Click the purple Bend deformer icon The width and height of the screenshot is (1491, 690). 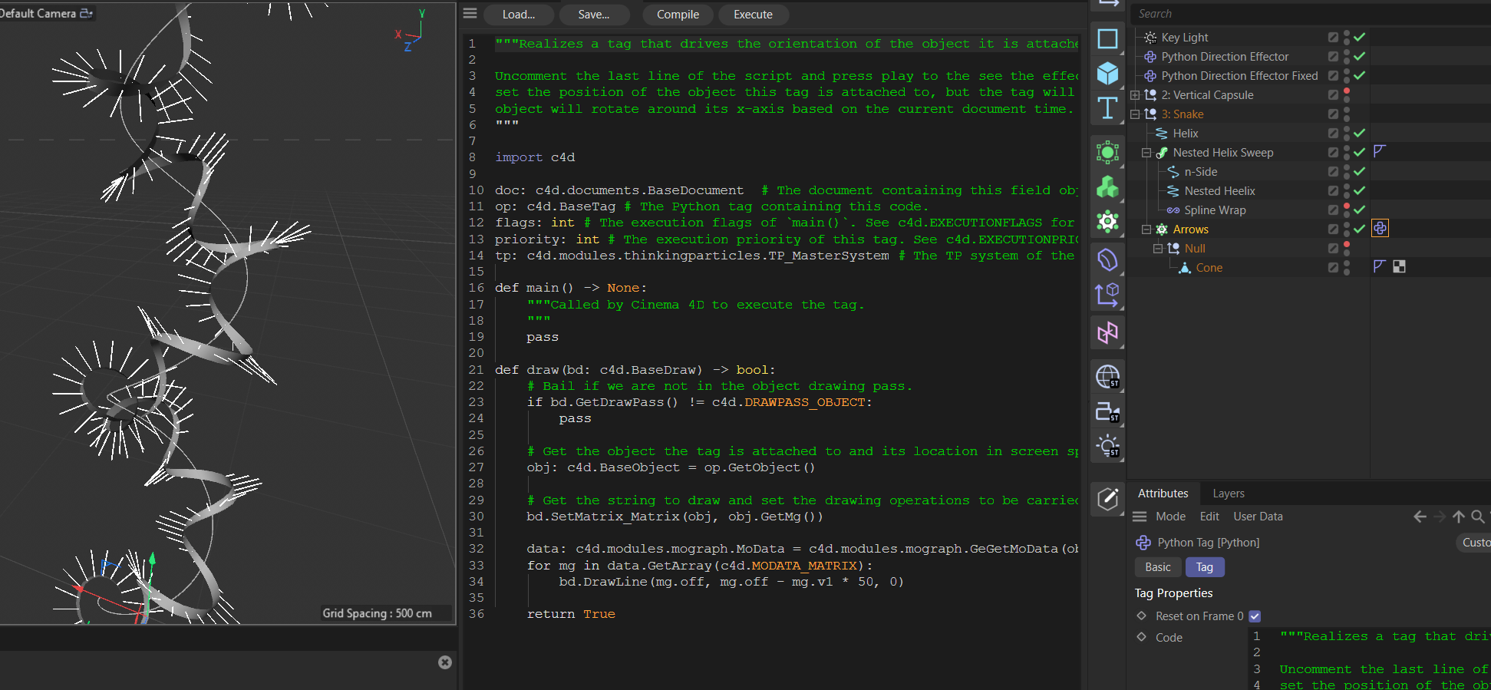1107,260
